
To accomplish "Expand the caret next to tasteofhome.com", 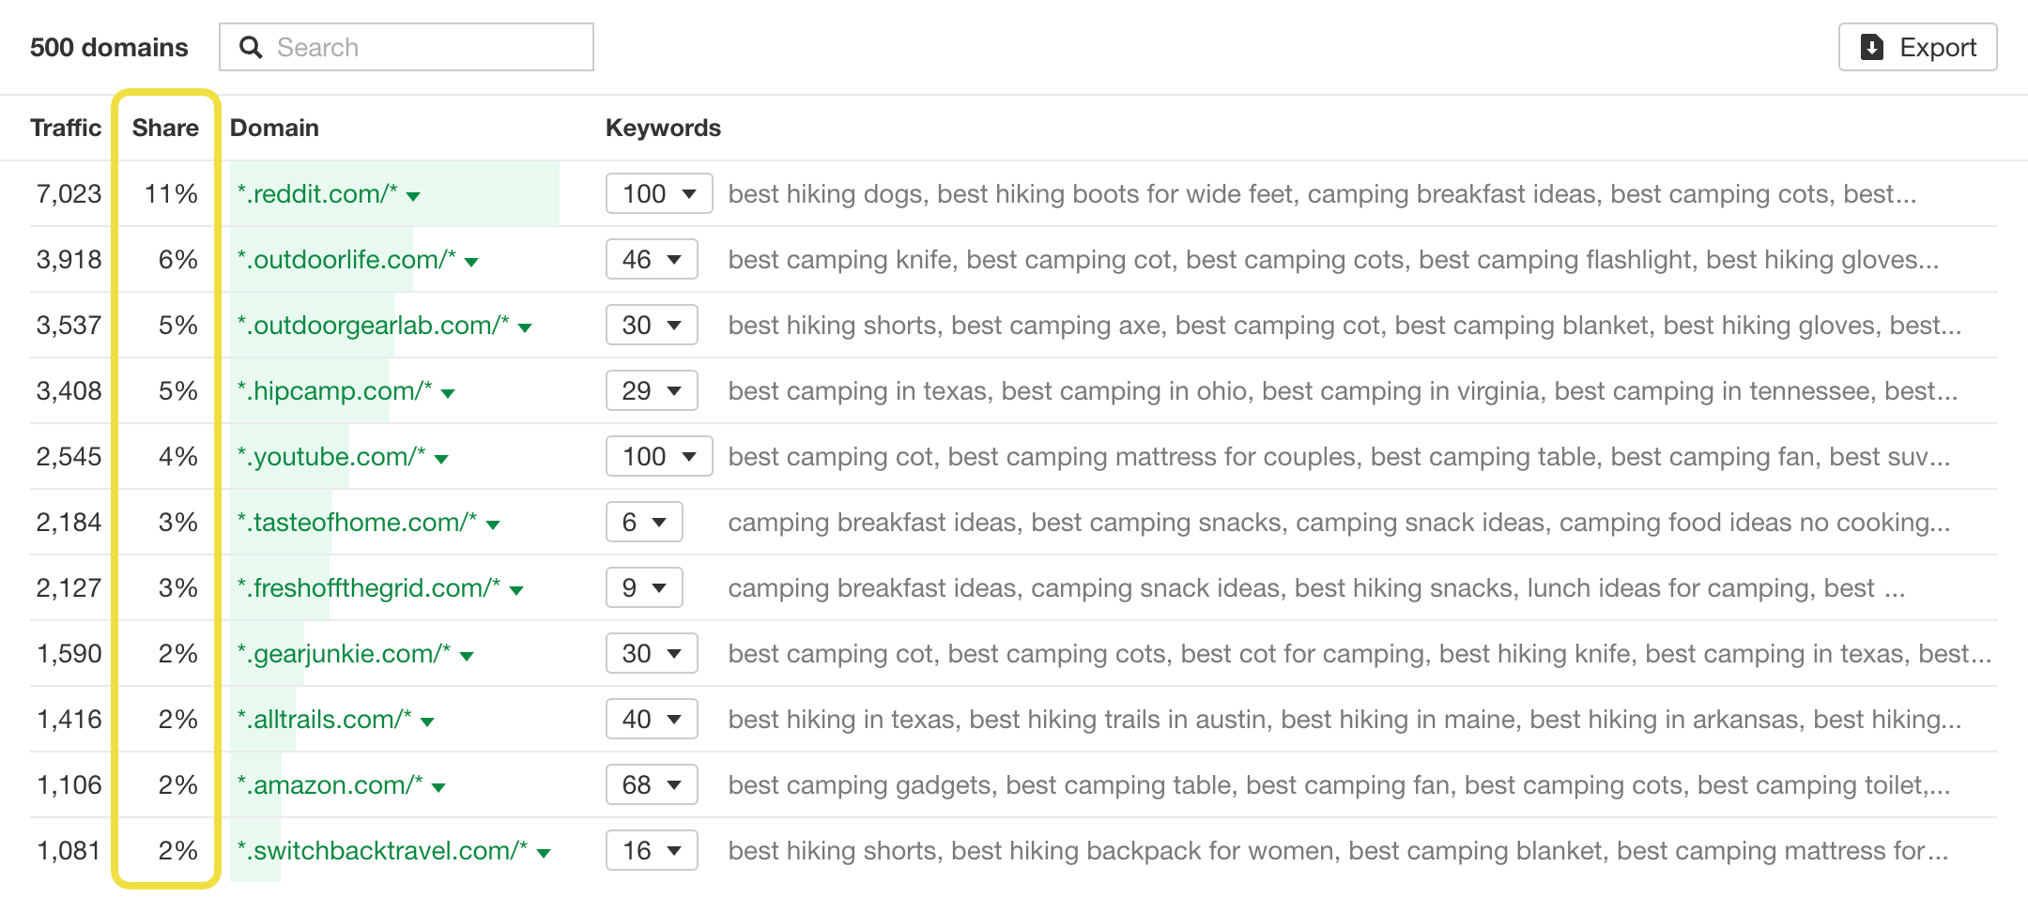I will coord(493,525).
